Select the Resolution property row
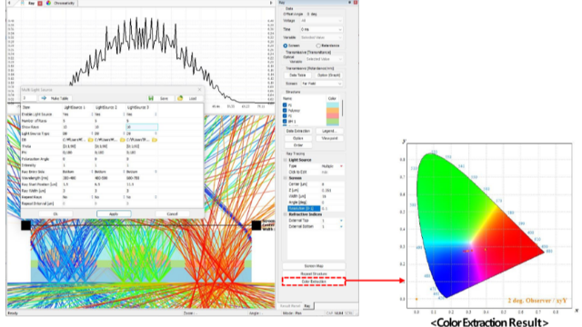This screenshot has height=327, width=582. (x=316, y=208)
